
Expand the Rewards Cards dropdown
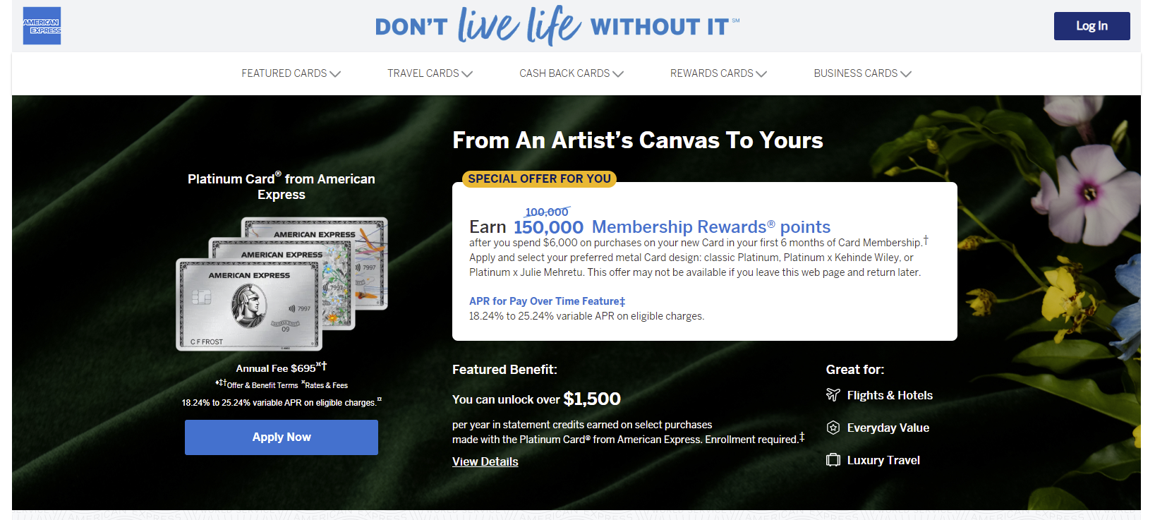pyautogui.click(x=718, y=73)
